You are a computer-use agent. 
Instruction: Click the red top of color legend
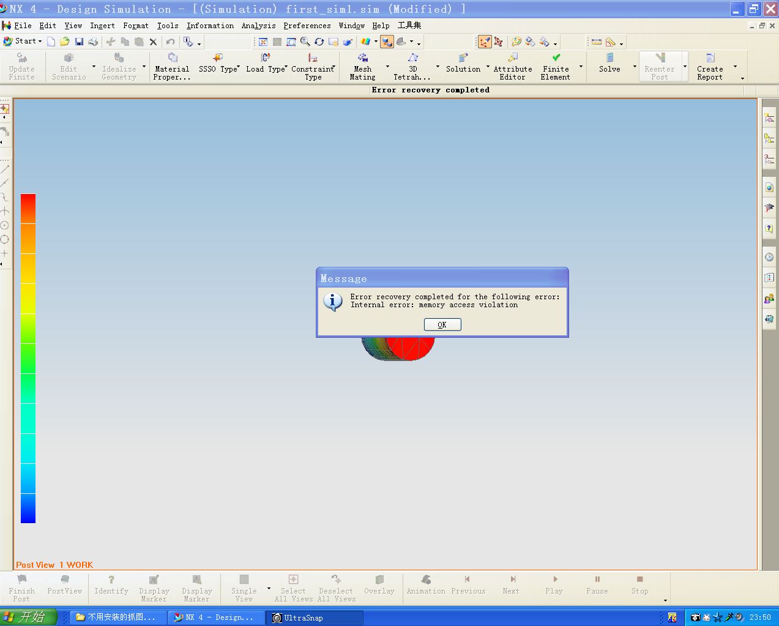28,208
